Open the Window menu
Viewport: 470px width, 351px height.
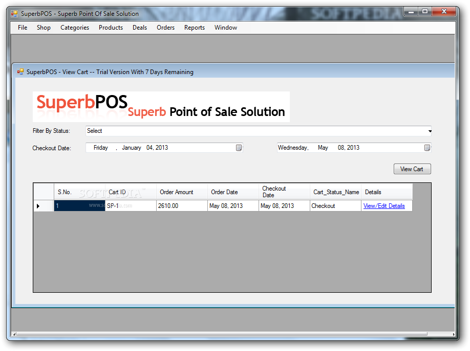coord(225,28)
